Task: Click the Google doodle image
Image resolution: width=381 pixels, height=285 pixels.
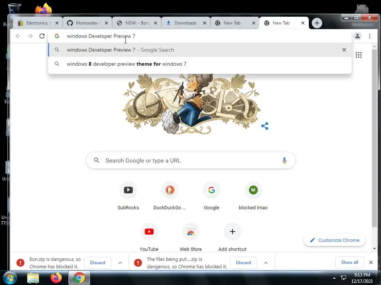Action: point(192,104)
